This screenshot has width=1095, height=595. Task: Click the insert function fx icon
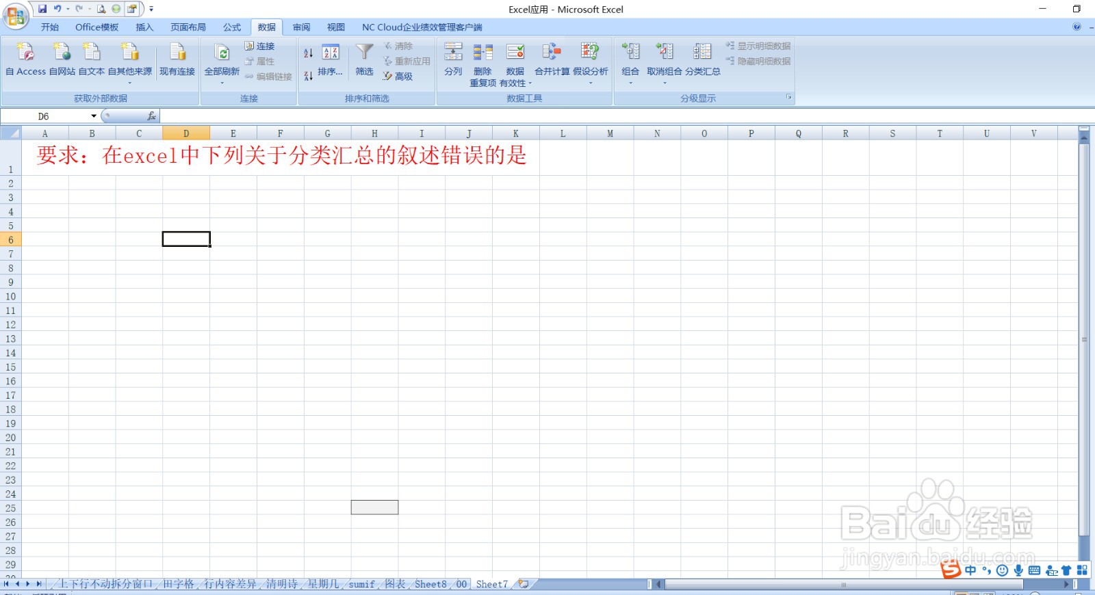tap(152, 116)
